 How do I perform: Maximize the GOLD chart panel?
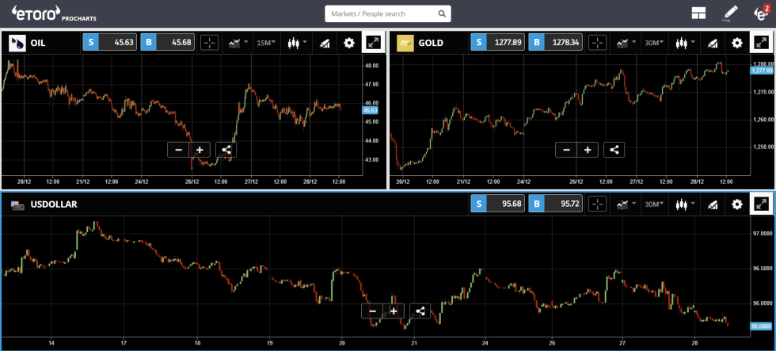[x=761, y=43]
